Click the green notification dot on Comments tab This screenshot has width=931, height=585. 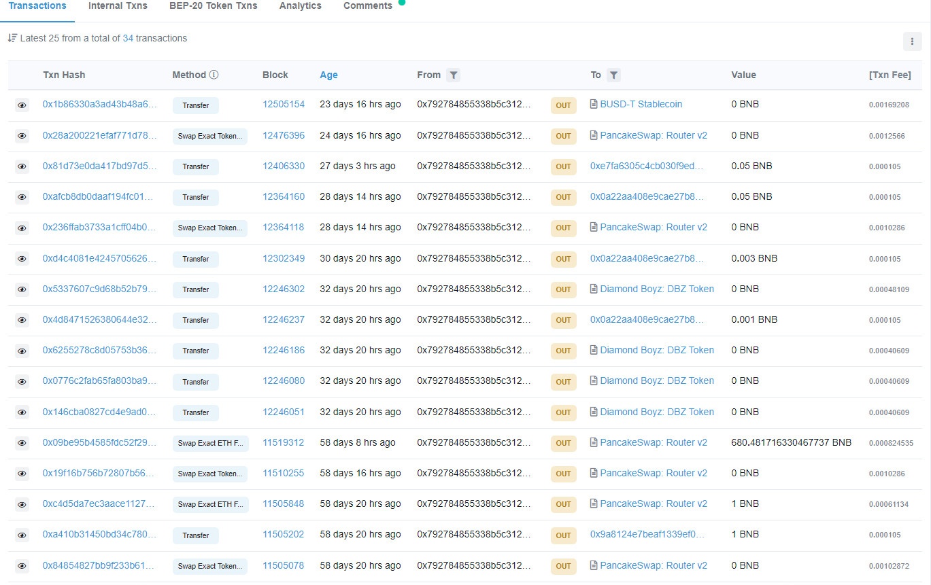click(x=401, y=3)
